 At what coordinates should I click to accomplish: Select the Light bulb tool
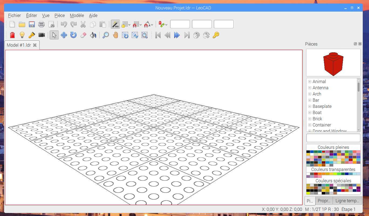click(x=22, y=35)
